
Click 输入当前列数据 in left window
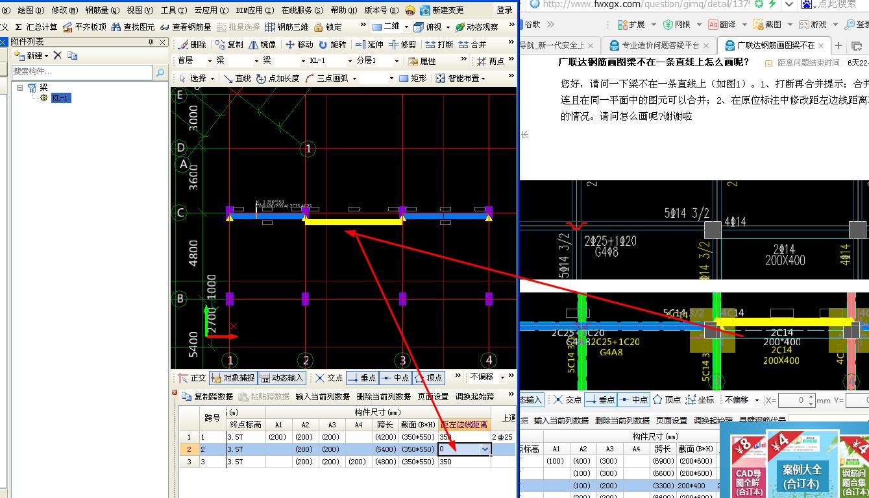(323, 396)
